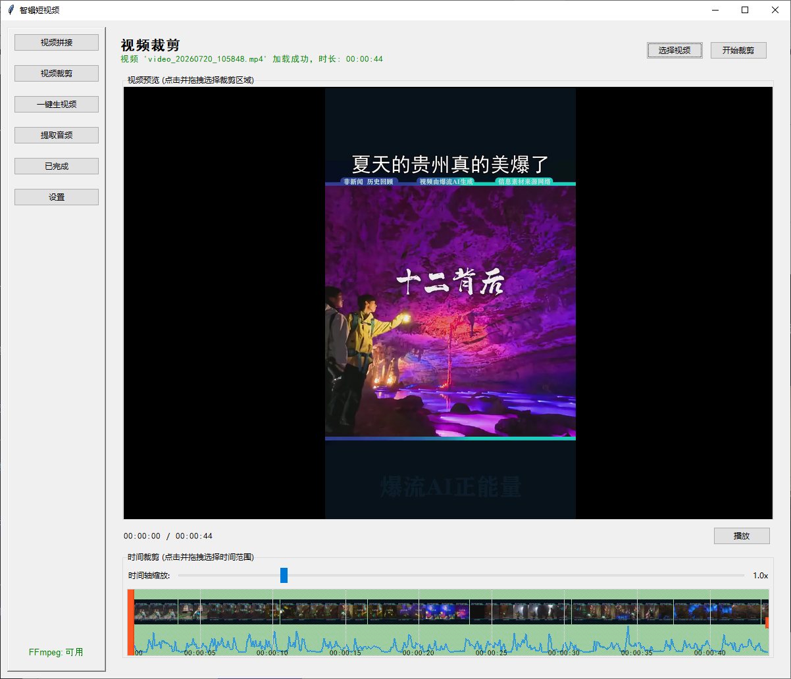Click the timeline at 00:00:35 label
The width and height of the screenshot is (791, 679).
click(x=637, y=653)
